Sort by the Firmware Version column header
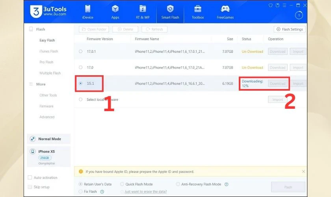The image size is (331, 197). click(100, 39)
